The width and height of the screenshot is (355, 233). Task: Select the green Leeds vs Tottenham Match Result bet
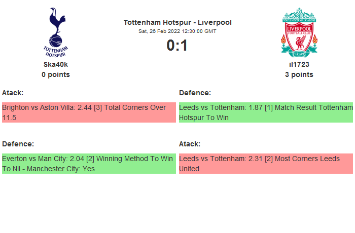point(266,112)
